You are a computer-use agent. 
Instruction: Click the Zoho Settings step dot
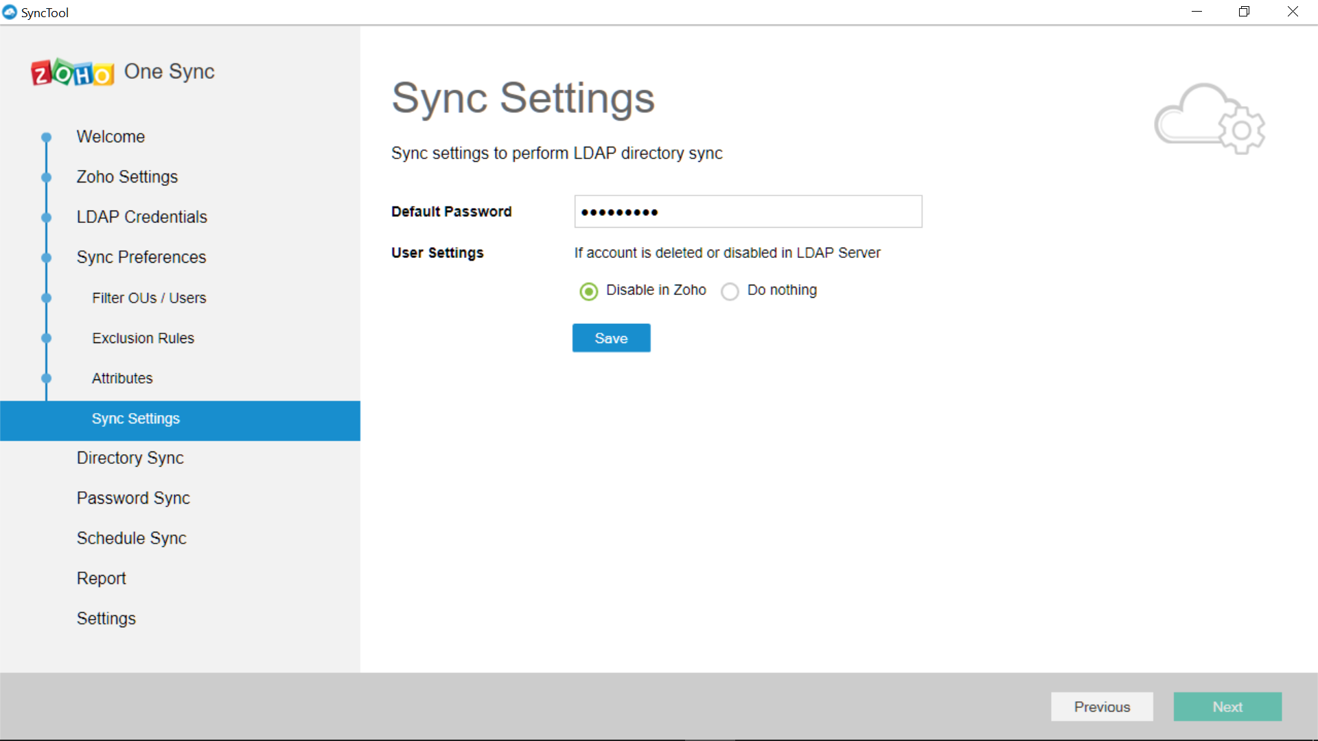(46, 177)
